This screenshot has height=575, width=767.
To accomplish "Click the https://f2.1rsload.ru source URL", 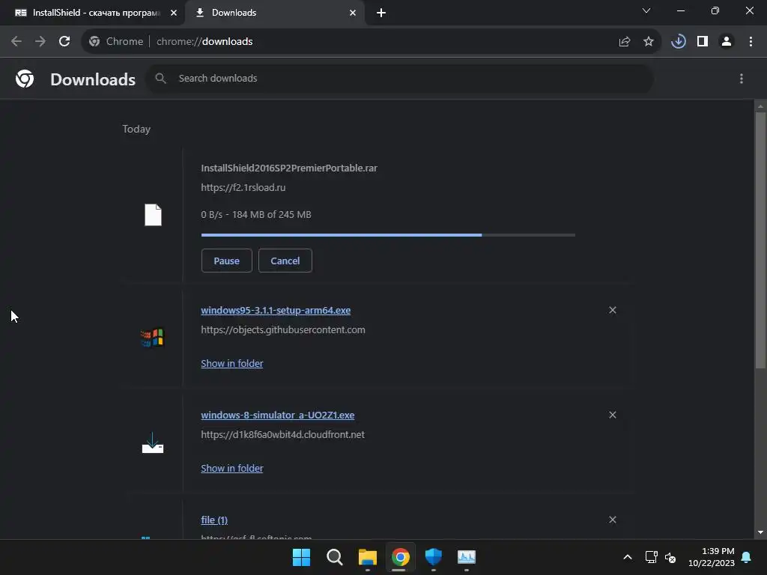I will click(x=243, y=188).
